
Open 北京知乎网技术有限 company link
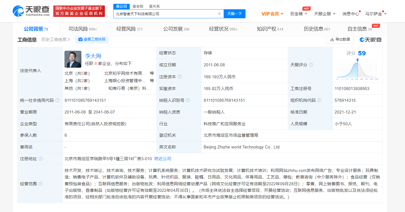(x=125, y=73)
